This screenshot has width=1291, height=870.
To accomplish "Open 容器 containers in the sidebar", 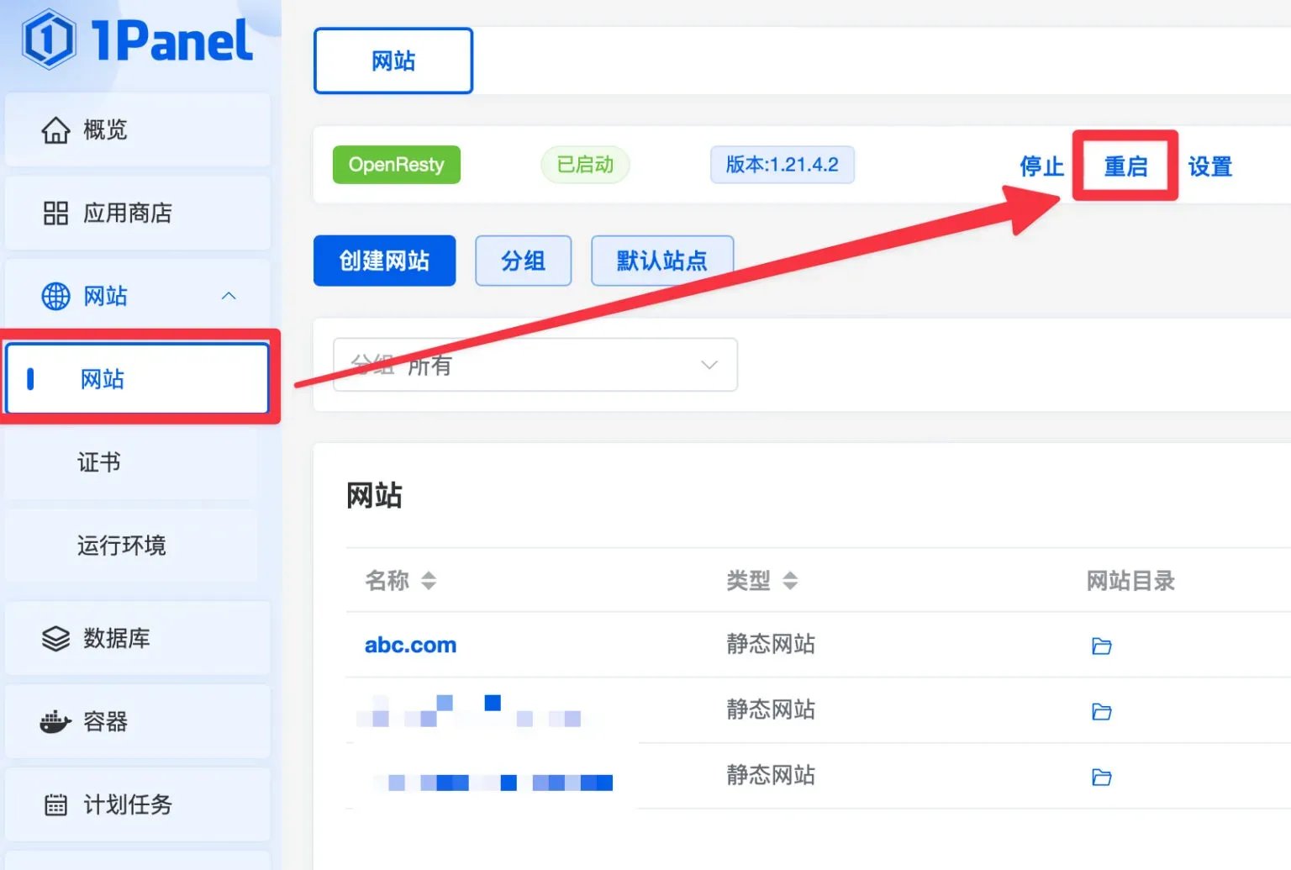I will tap(138, 721).
